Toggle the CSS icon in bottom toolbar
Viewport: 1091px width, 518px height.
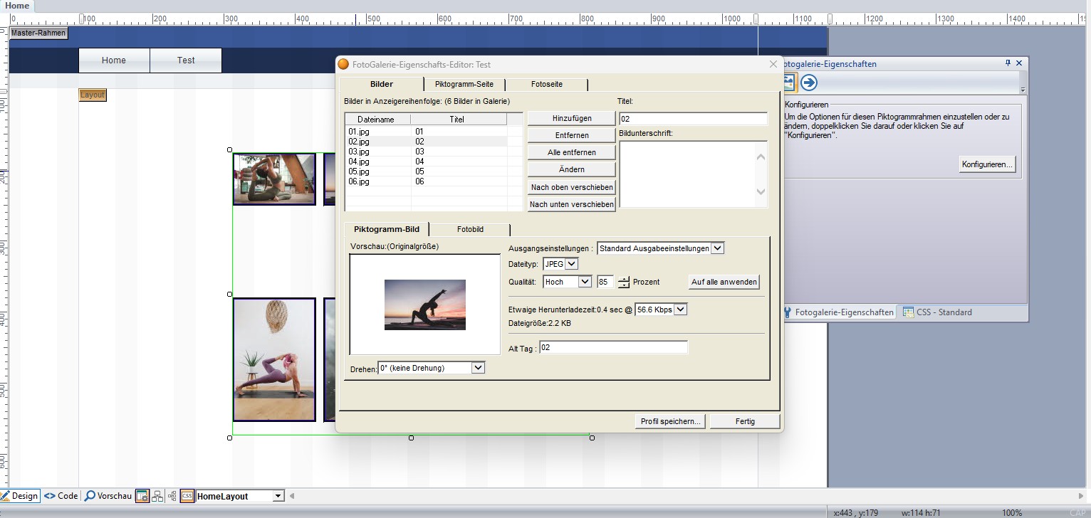(x=187, y=496)
